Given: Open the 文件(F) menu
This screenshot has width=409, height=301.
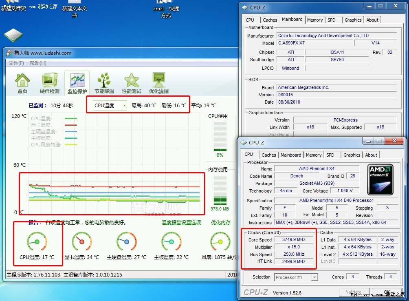Looking at the screenshot, I should (x=16, y=63).
